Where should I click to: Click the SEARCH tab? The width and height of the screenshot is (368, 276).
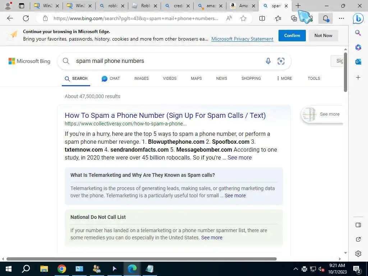(76, 79)
